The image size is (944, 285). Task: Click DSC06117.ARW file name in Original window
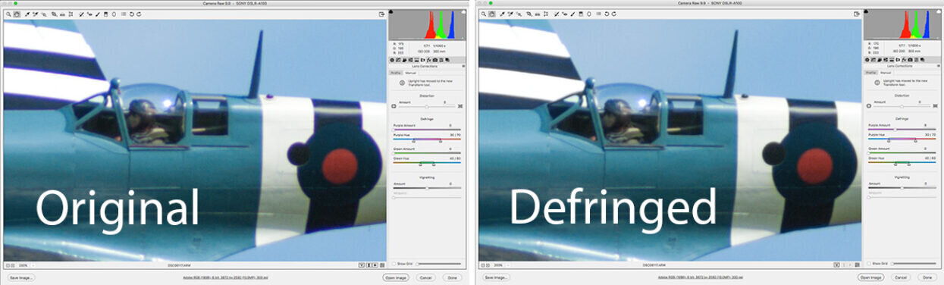click(x=179, y=265)
